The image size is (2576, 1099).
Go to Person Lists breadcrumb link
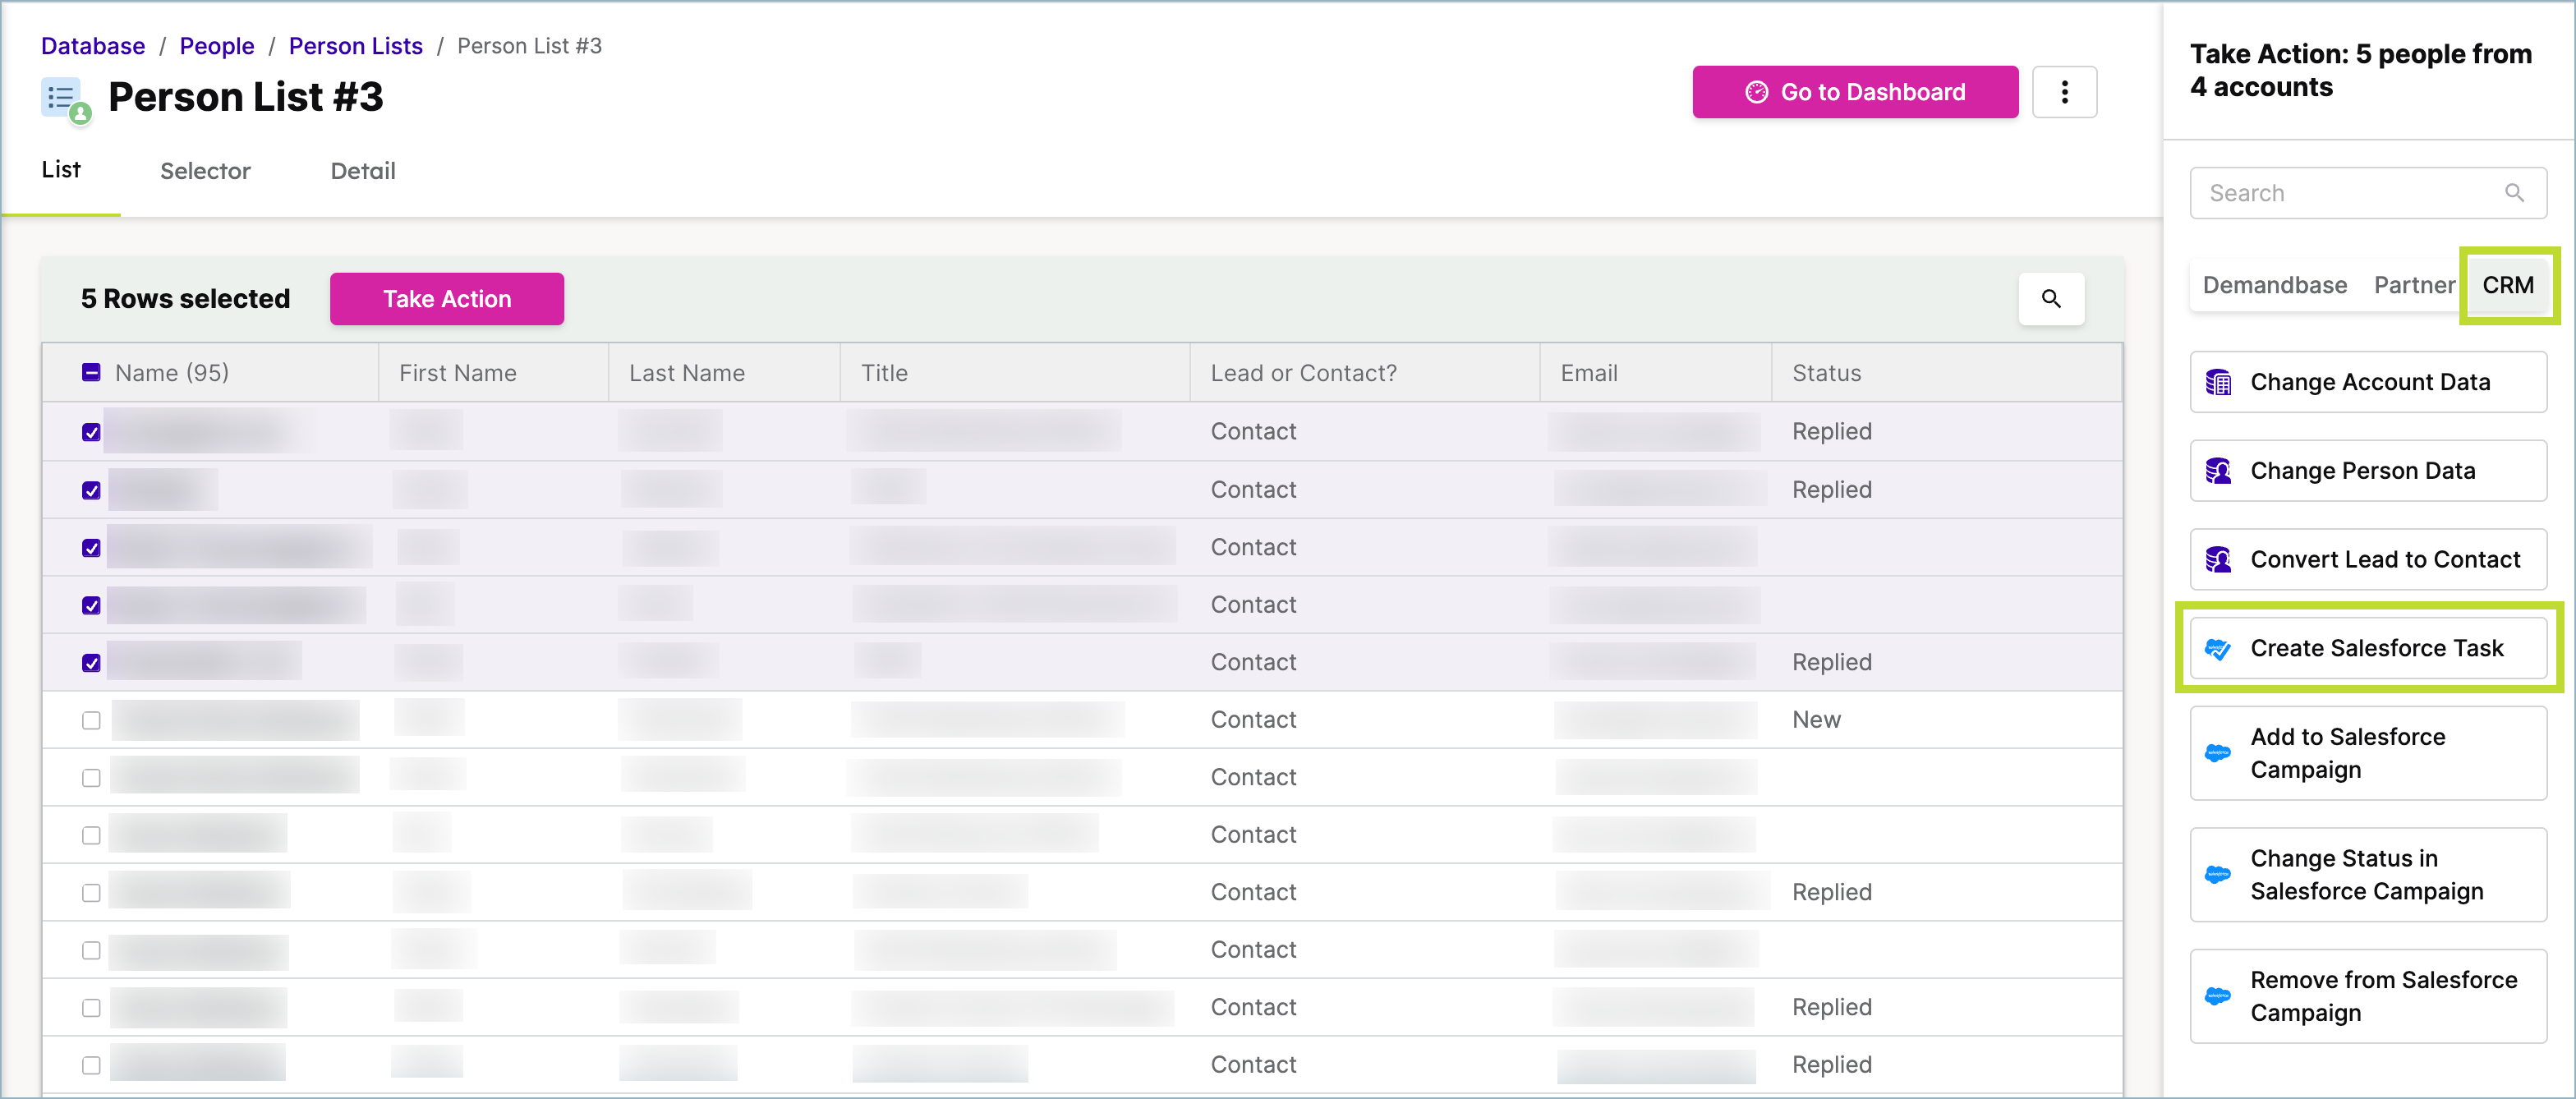pos(356,46)
